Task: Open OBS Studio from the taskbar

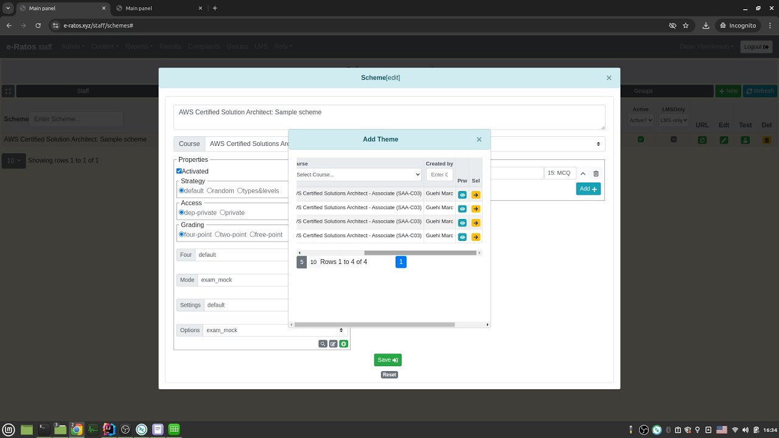Action: (x=125, y=429)
